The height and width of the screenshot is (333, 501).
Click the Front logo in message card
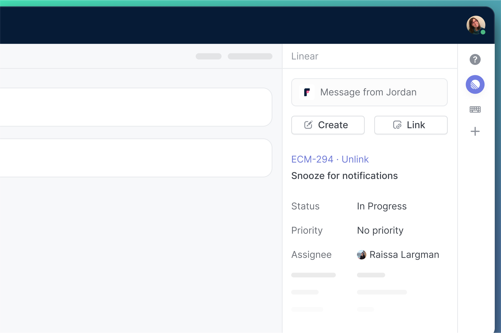(307, 92)
